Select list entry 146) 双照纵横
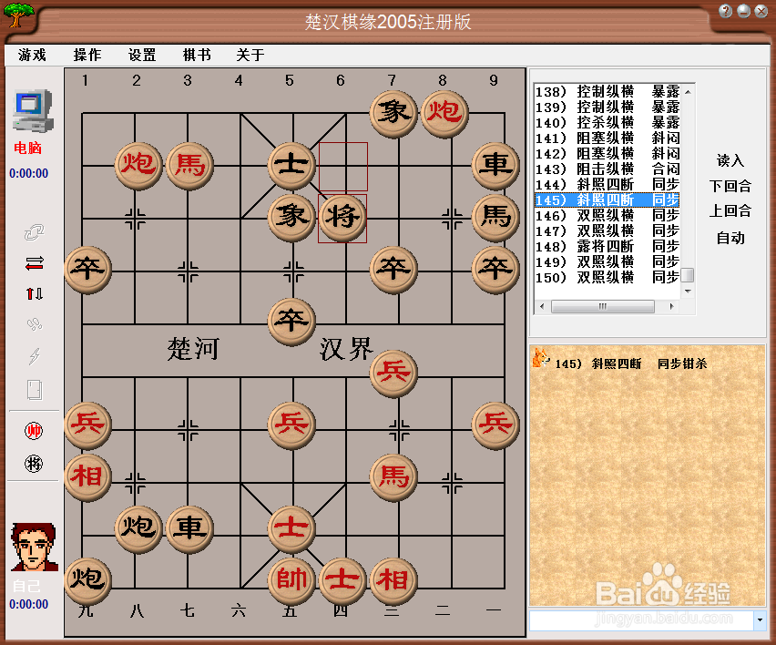 [608, 215]
